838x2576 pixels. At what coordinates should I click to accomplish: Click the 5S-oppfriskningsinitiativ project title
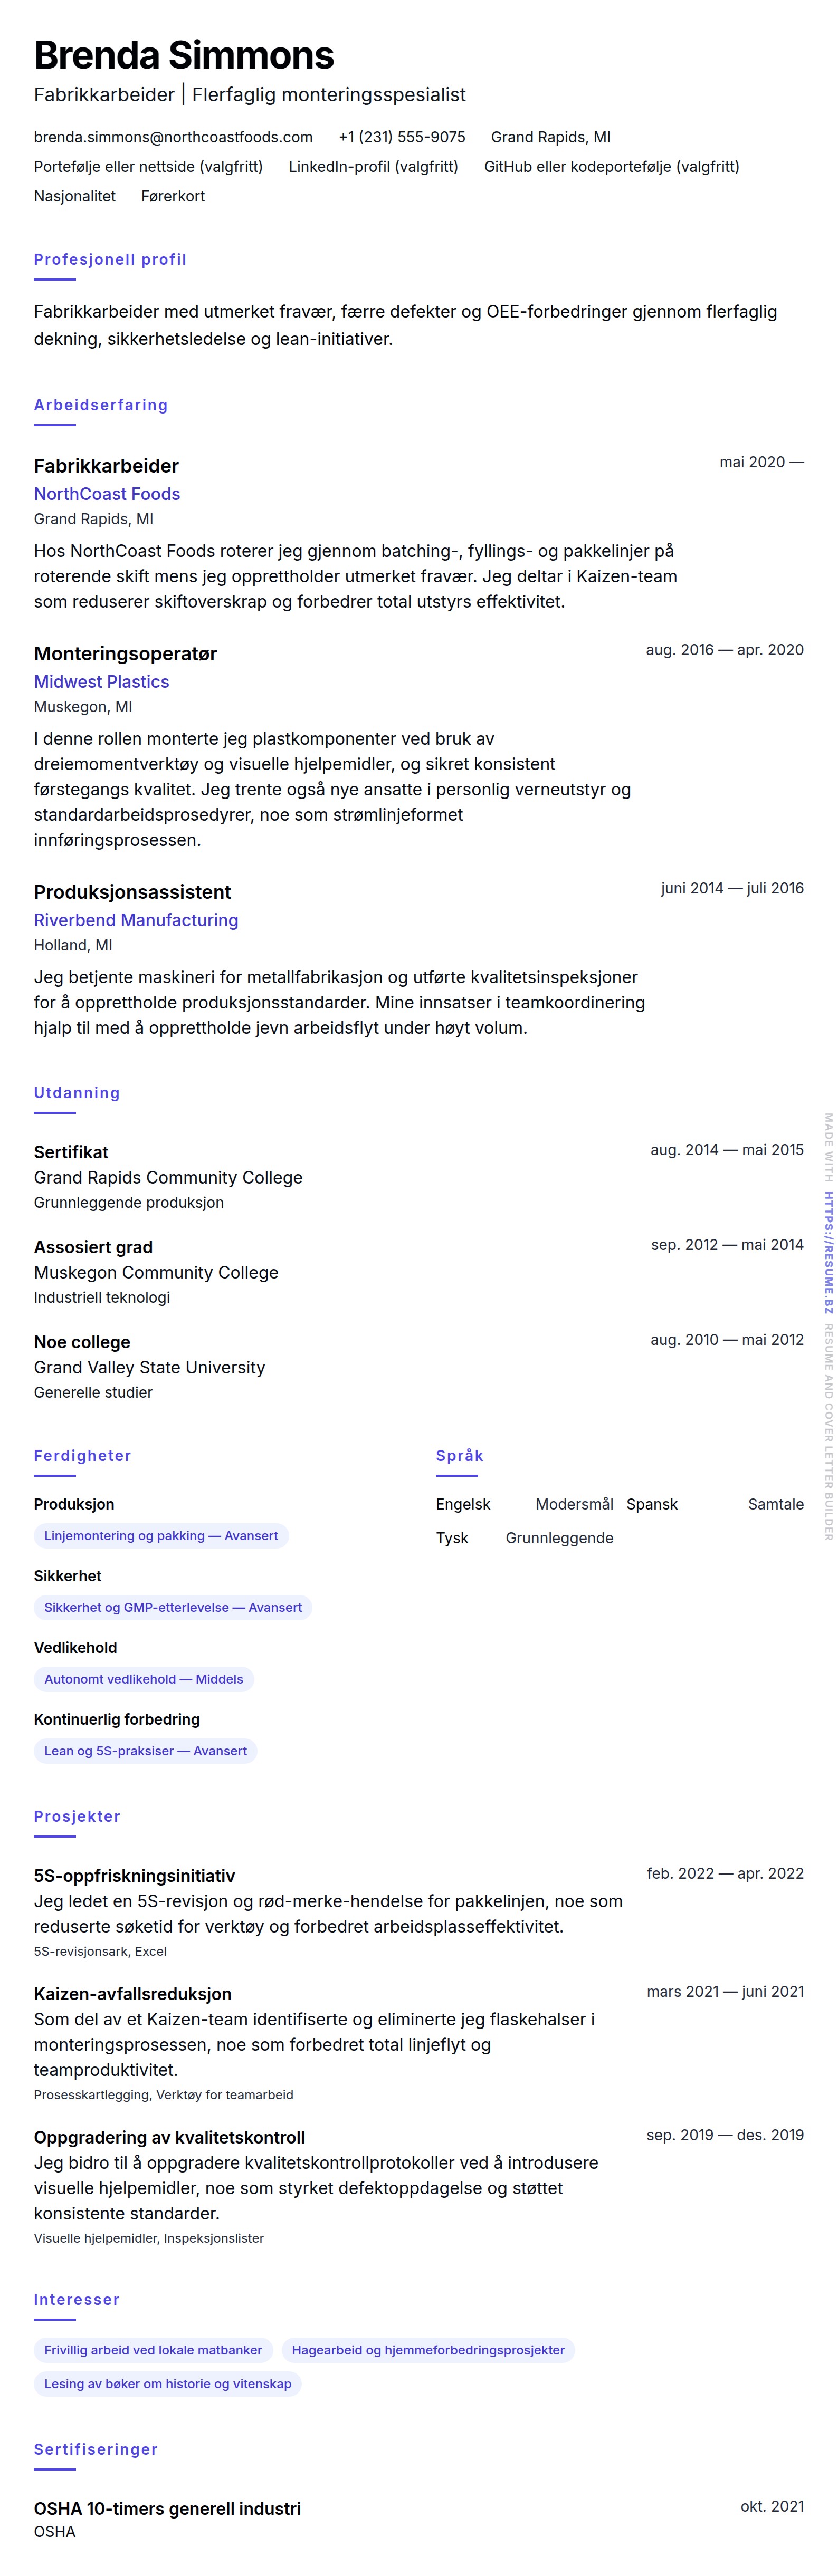click(135, 1876)
